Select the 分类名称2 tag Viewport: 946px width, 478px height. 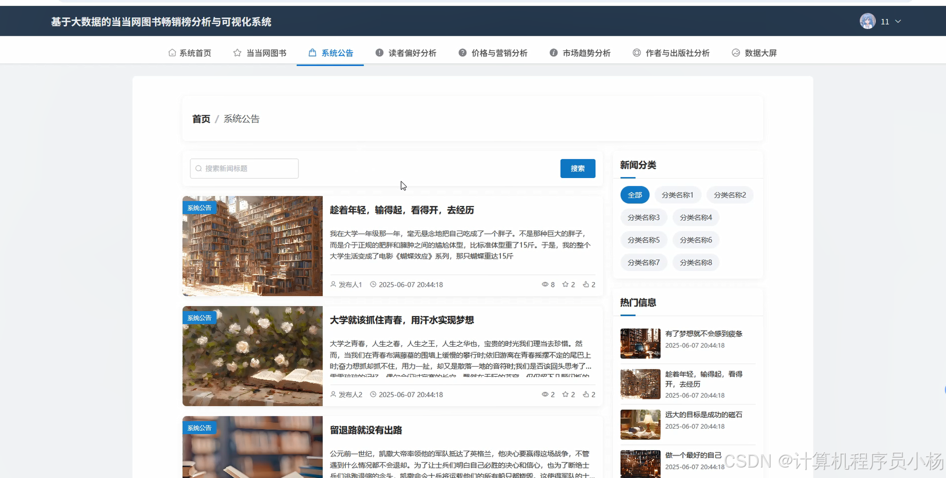click(x=730, y=195)
